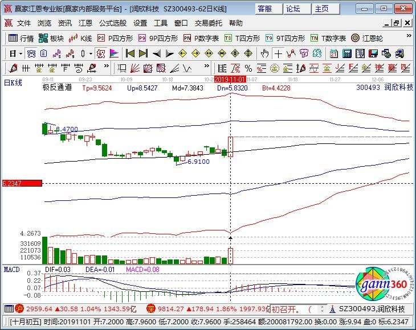Click the J angle lines icon
Screen dimensions: 416x330
click(340, 69)
